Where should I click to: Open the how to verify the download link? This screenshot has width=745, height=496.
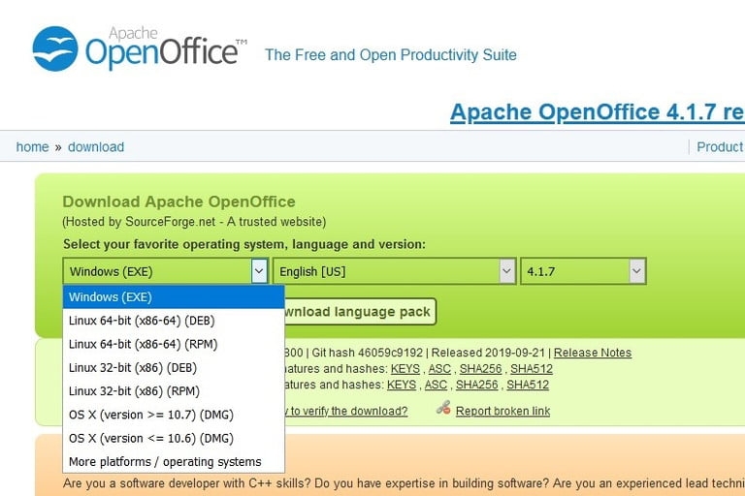click(x=346, y=411)
